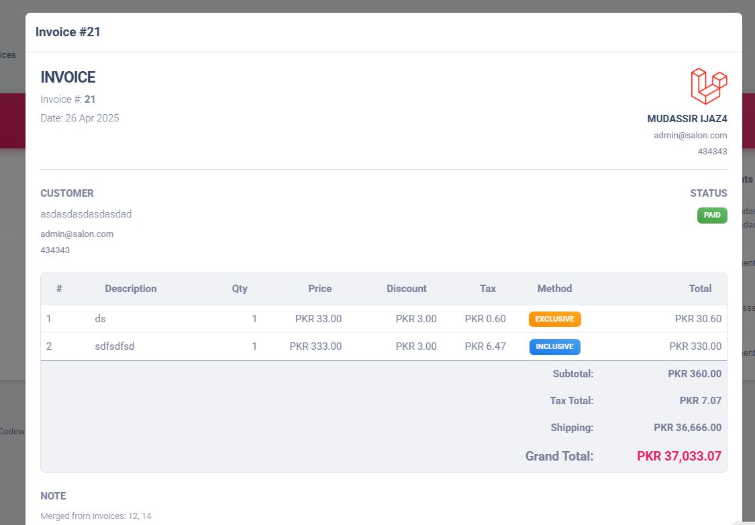This screenshot has height=525, width=755.
Task: Select the "ds" item description cell
Action: point(100,319)
